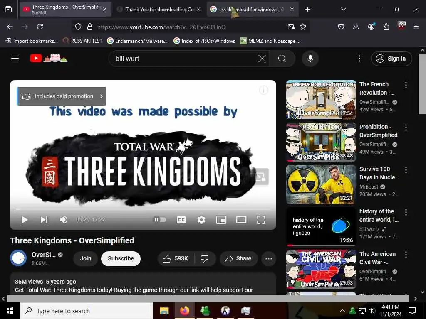Open the YouTube hamburger guide menu
The width and height of the screenshot is (426, 319).
click(15, 59)
